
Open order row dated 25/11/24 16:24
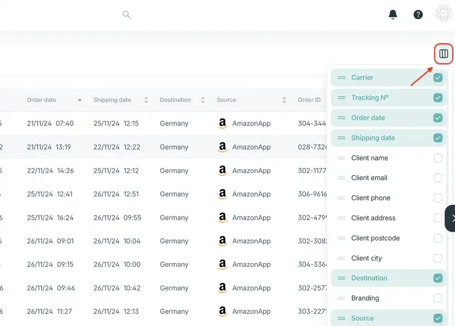point(163,218)
